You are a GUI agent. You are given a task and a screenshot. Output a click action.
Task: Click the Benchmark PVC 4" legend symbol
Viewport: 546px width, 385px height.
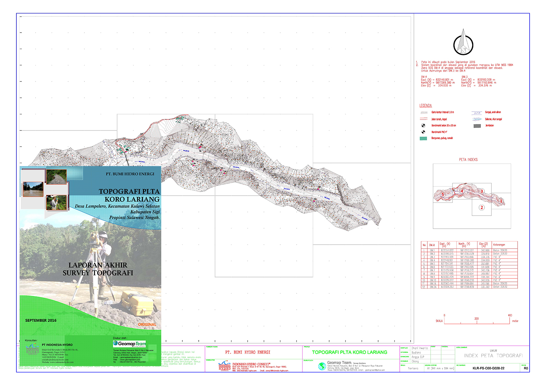(423, 132)
